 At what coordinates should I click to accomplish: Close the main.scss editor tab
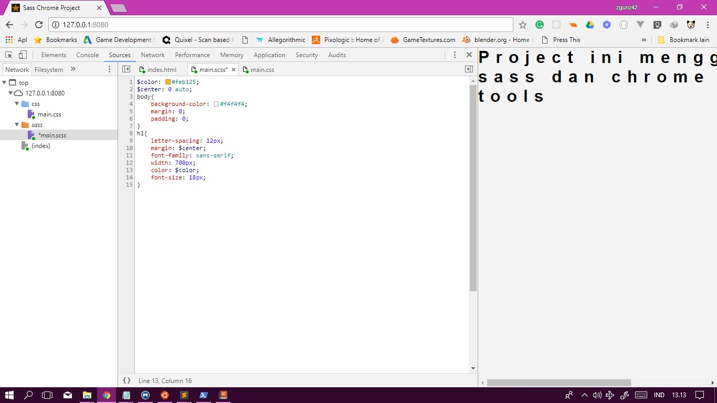point(233,69)
